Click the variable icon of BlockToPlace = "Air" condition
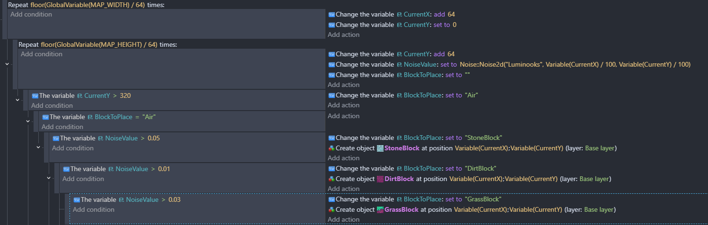The image size is (708, 225). pos(45,117)
